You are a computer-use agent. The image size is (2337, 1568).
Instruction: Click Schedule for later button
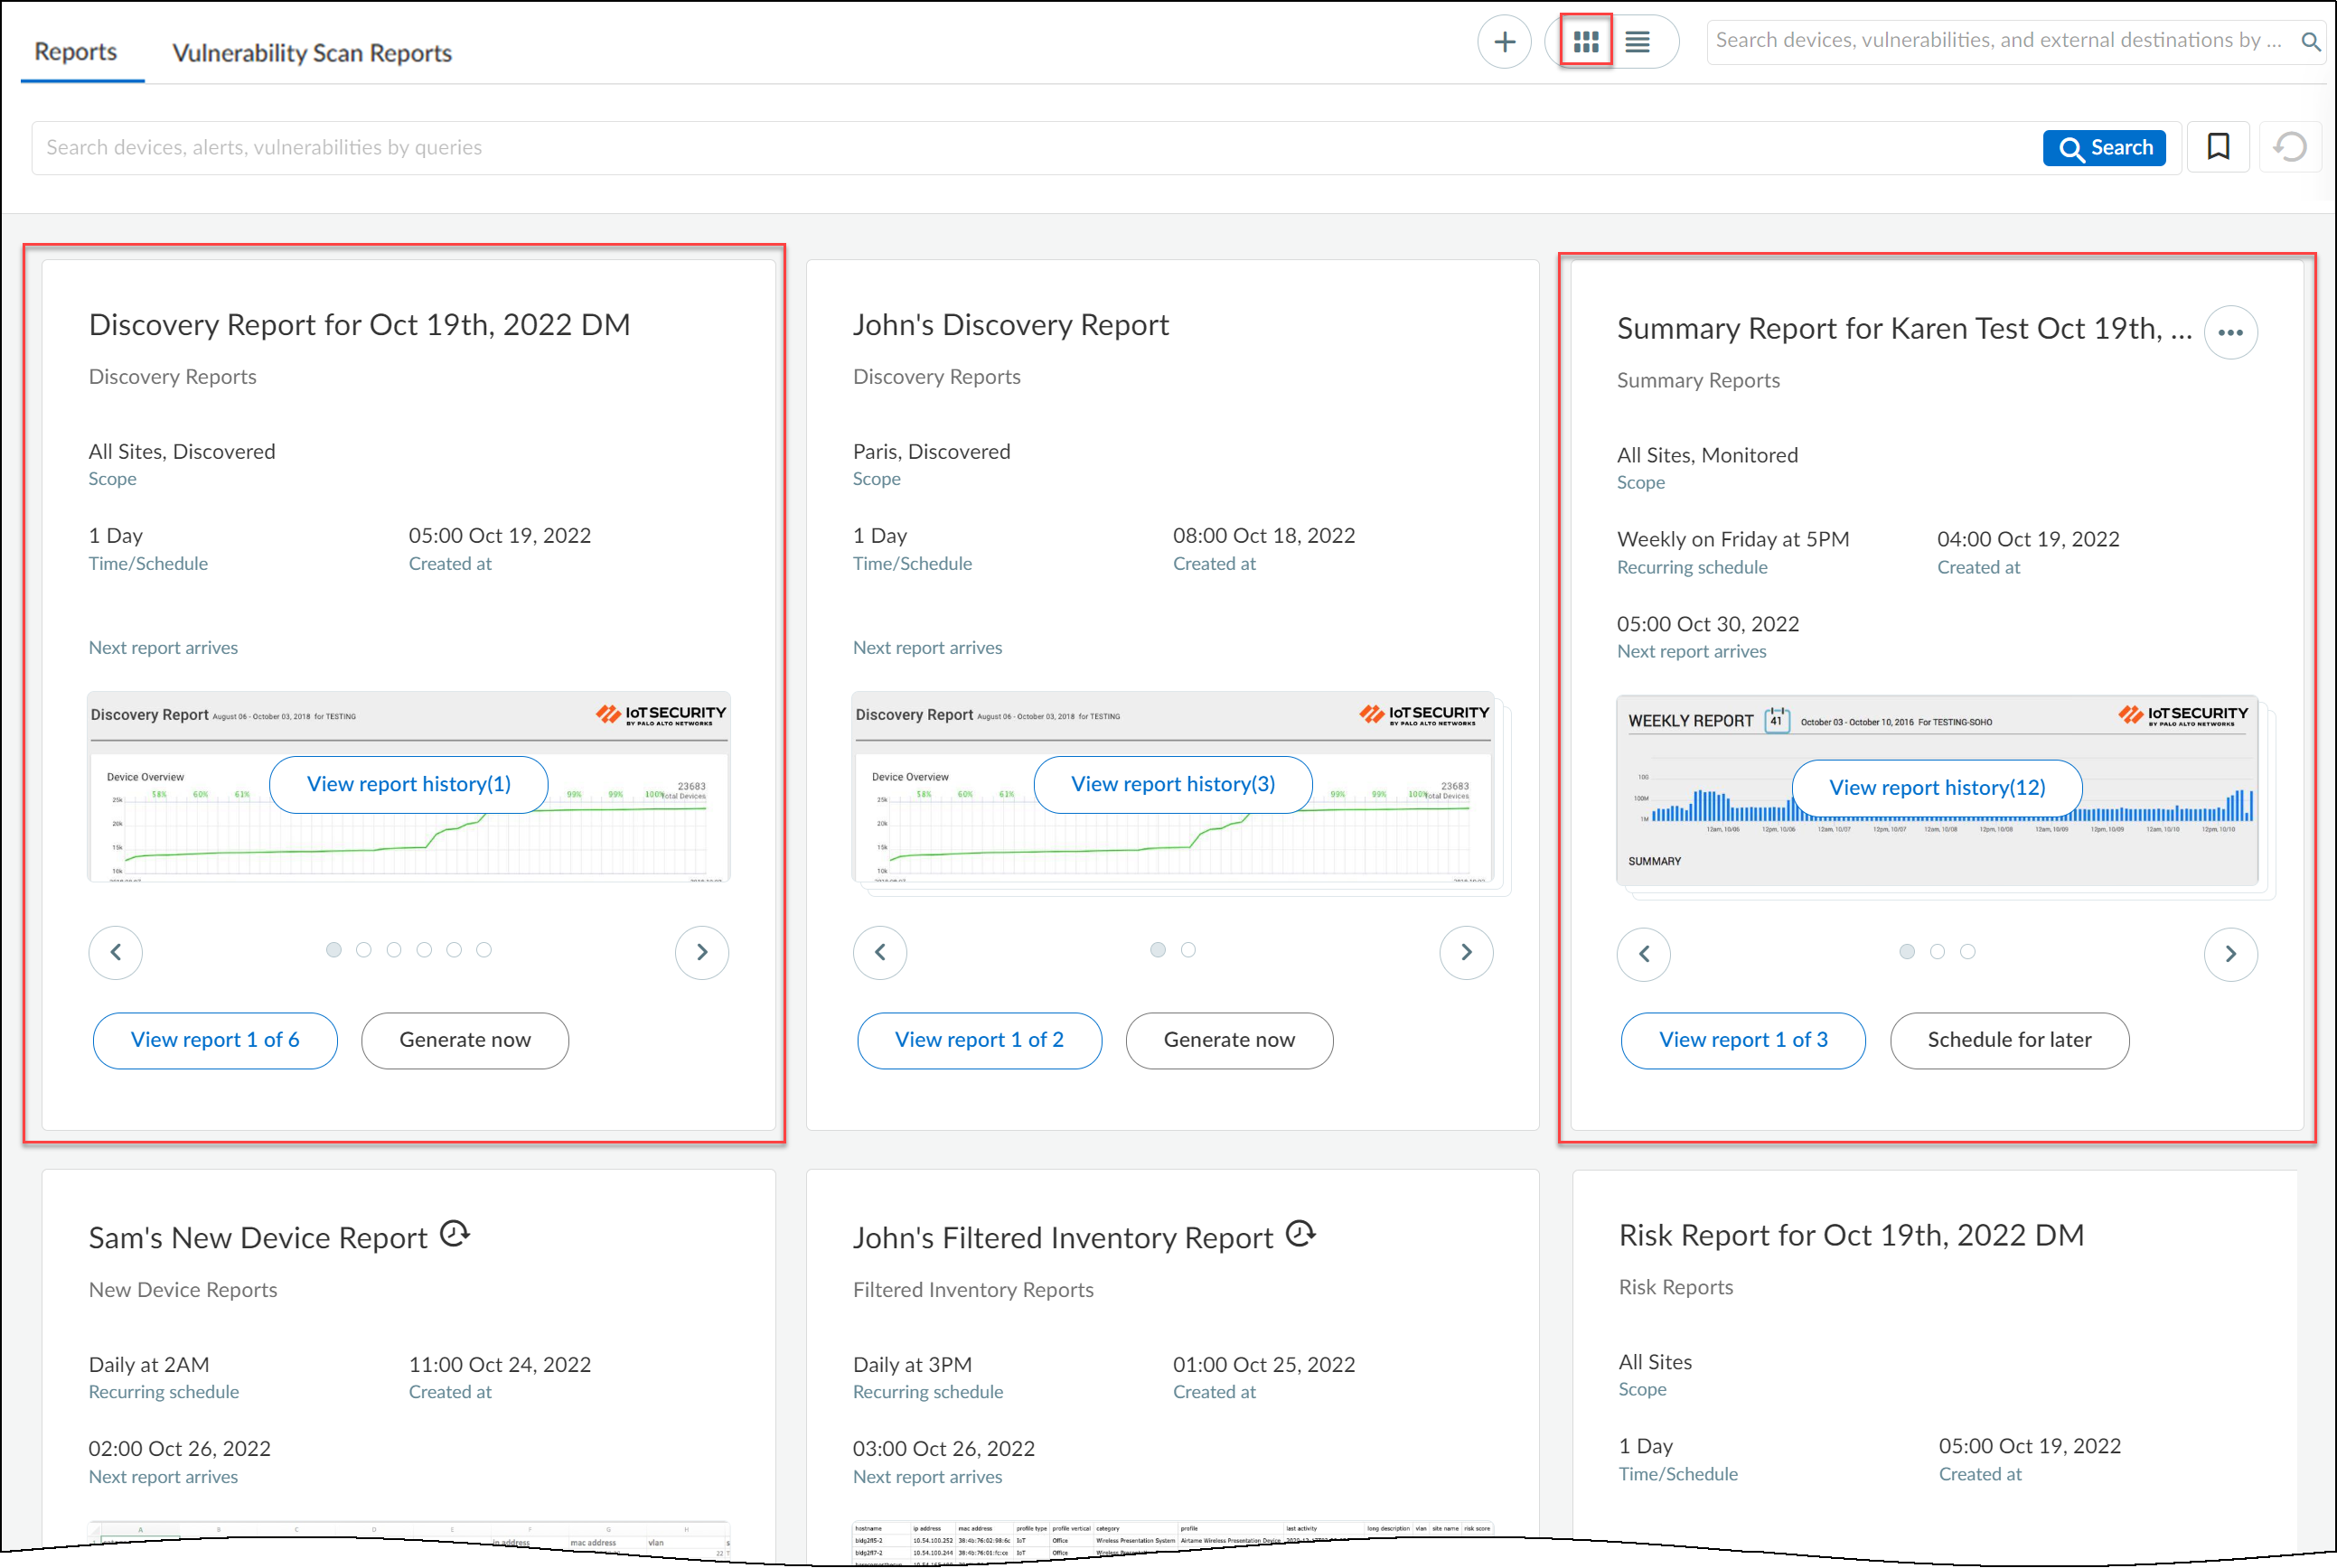[2008, 1040]
